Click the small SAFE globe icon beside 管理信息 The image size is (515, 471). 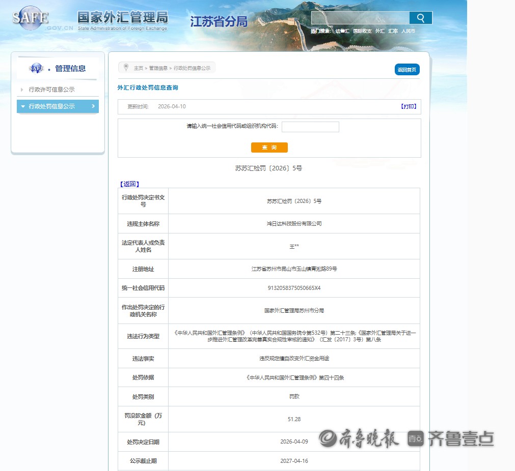tap(37, 68)
